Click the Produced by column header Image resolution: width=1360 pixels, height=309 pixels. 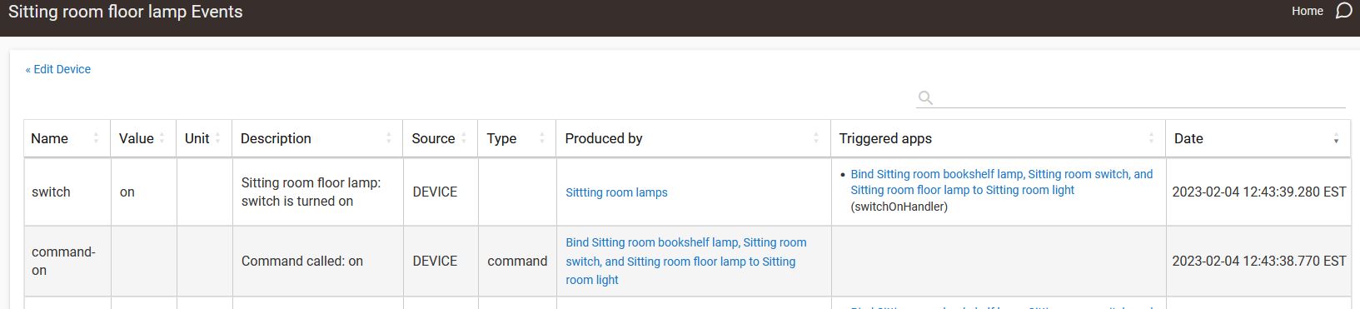point(693,138)
